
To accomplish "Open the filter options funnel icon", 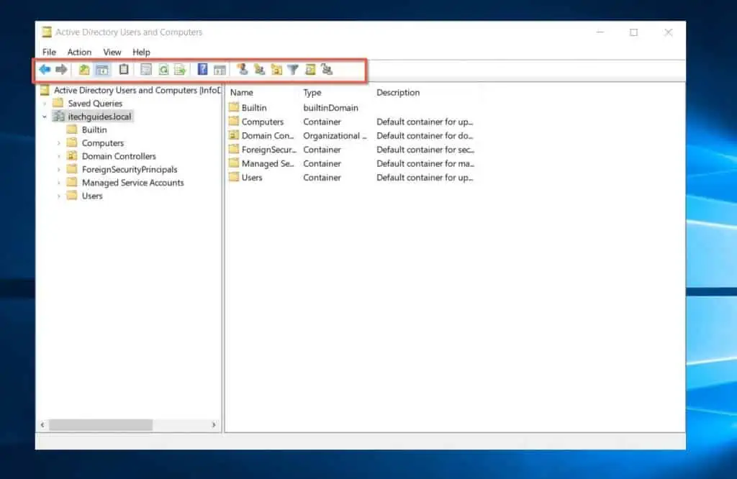I will click(x=293, y=70).
